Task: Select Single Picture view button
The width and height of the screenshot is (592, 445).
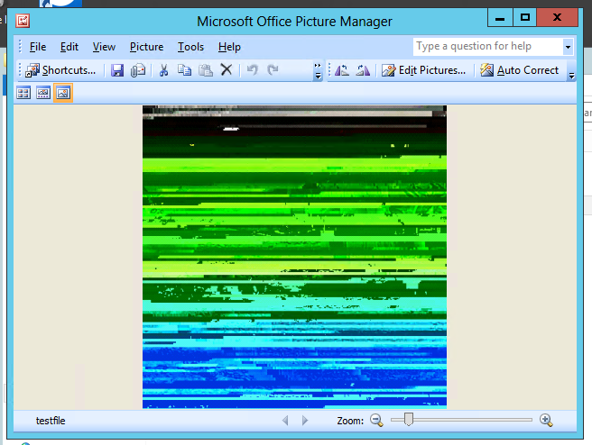Action: click(x=63, y=93)
